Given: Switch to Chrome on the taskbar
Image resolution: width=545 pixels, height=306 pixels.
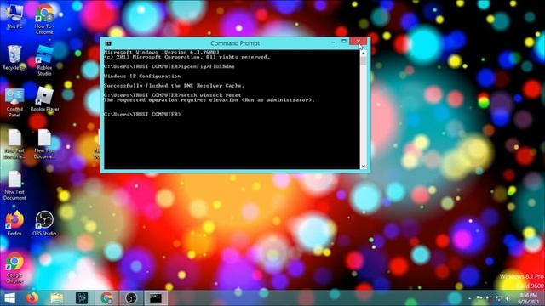Looking at the screenshot, I should click(106, 298).
